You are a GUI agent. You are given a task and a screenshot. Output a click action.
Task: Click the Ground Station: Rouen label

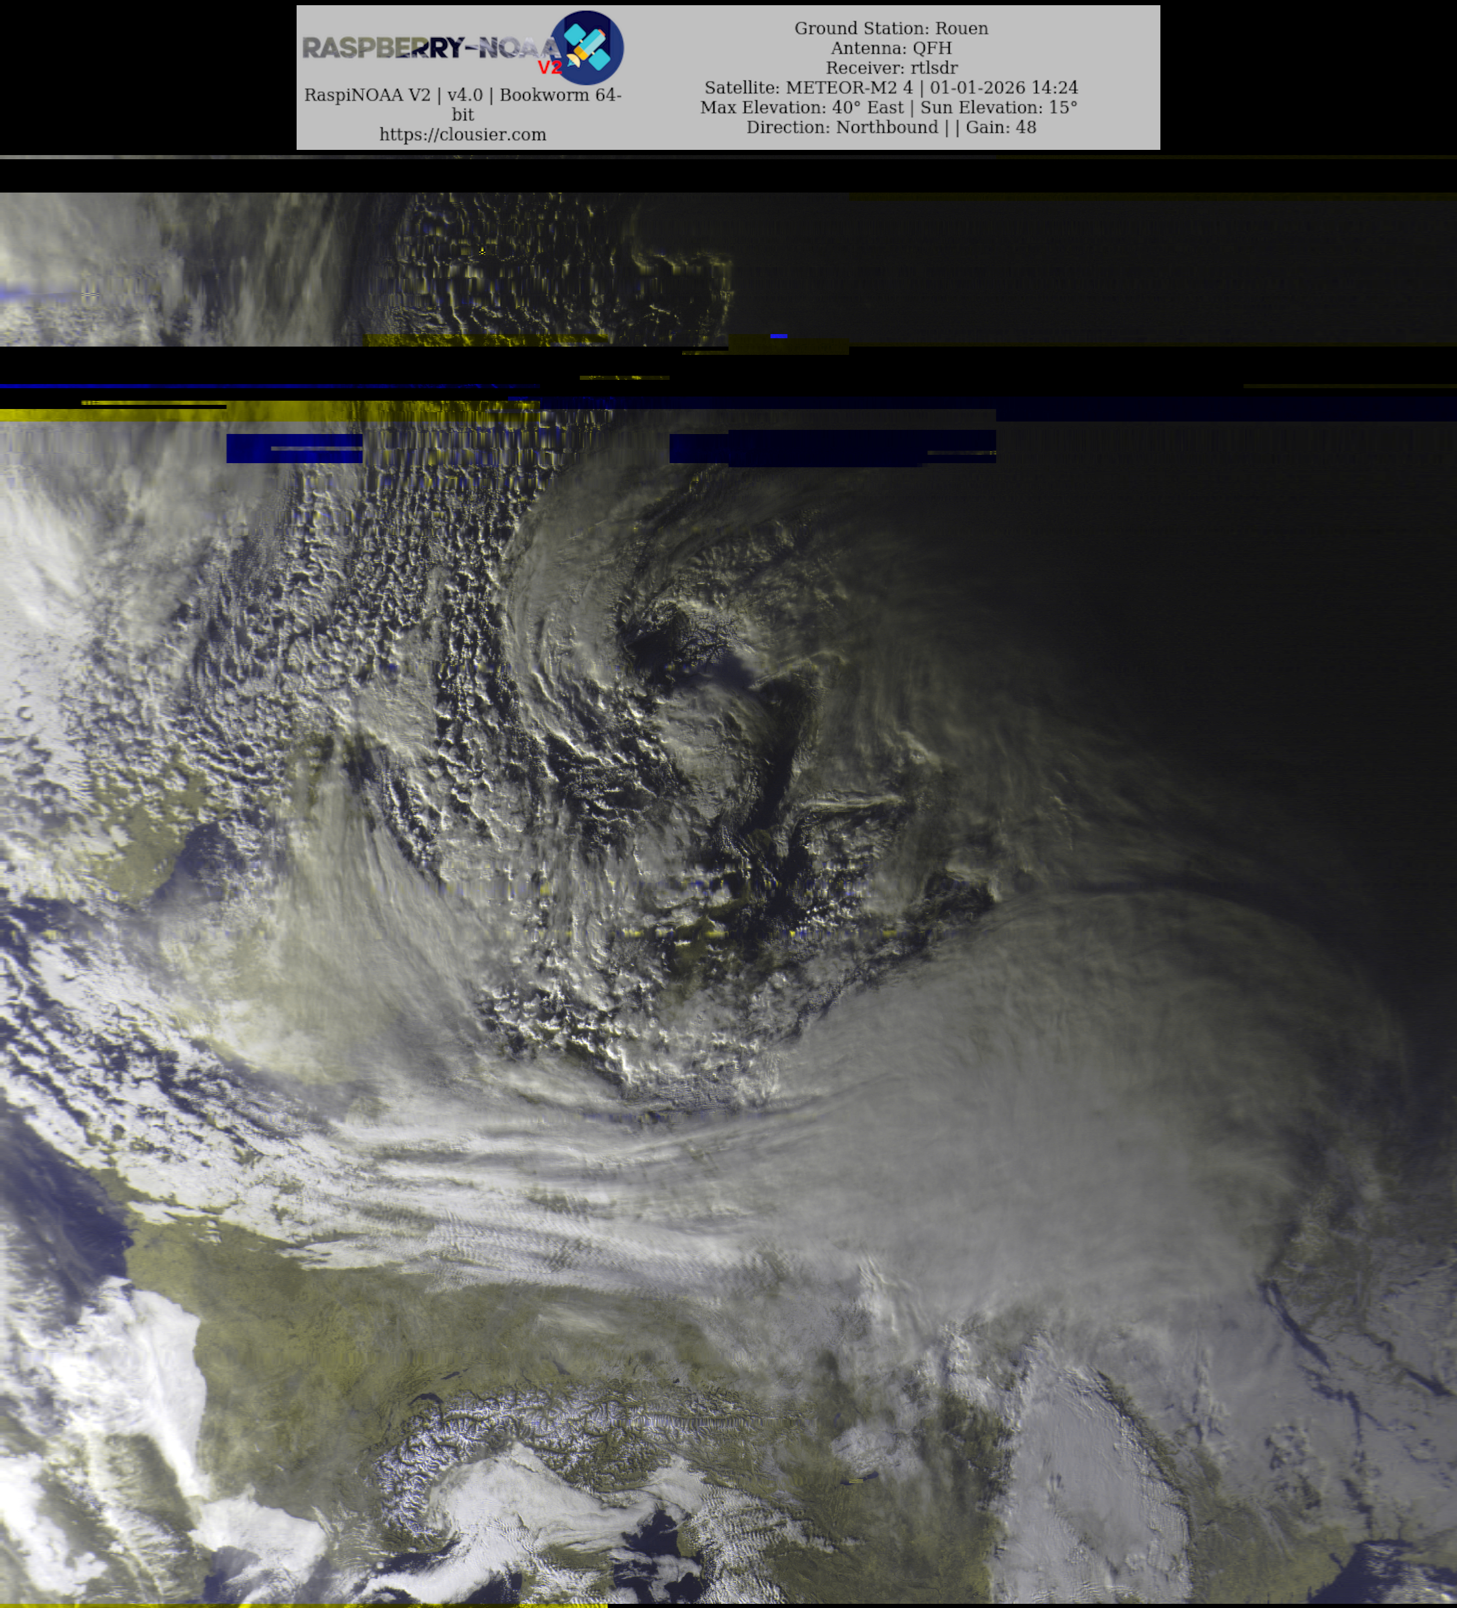891,28
